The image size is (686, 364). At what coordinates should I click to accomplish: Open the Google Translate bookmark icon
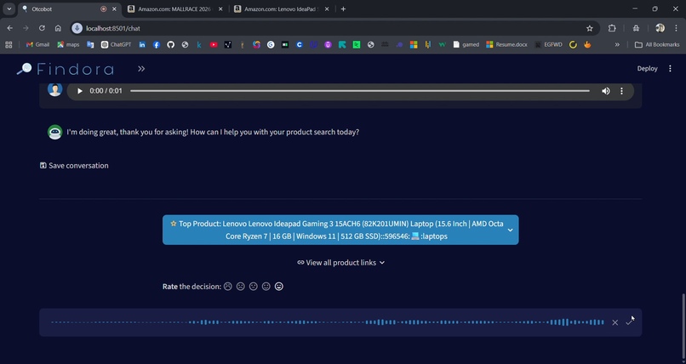tap(90, 44)
